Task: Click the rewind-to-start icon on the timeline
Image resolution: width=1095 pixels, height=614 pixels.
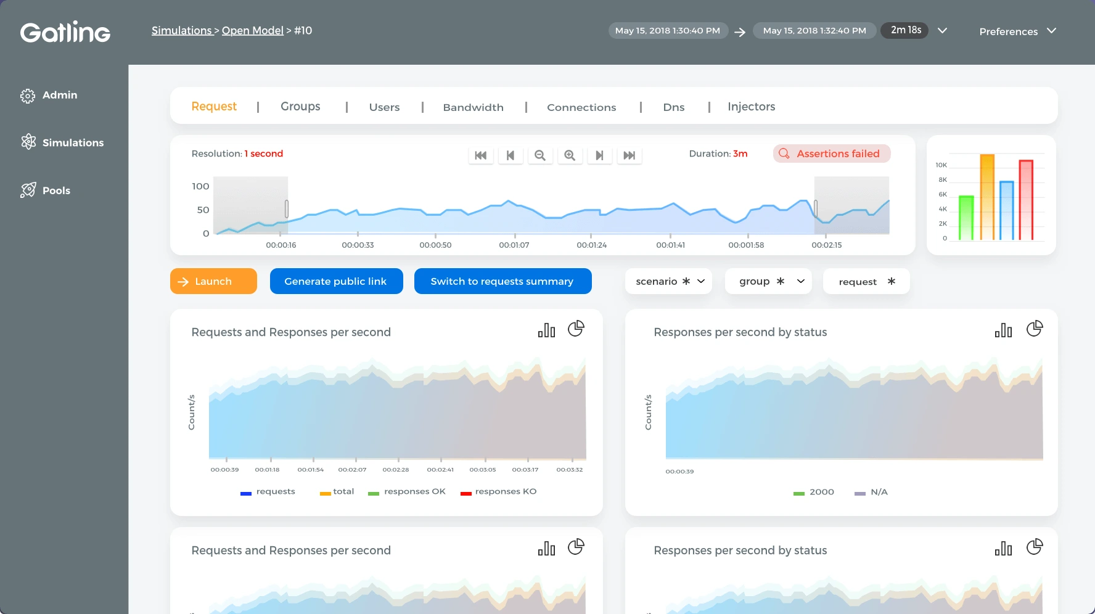Action: click(481, 155)
